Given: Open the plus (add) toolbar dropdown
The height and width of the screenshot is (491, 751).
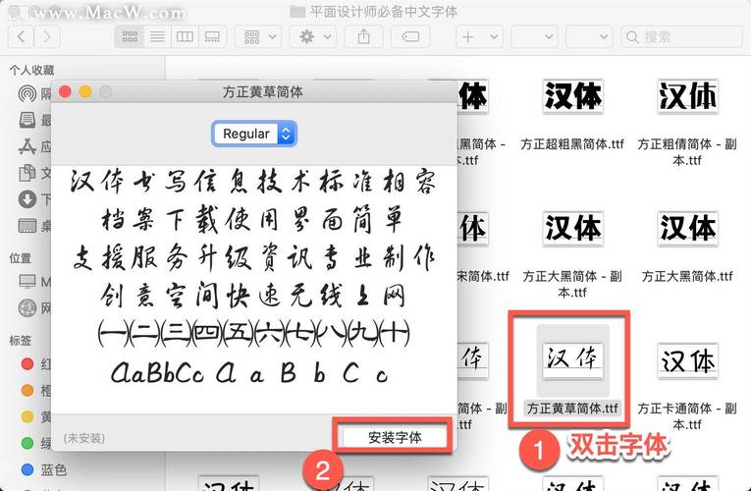Looking at the screenshot, I should click(479, 37).
